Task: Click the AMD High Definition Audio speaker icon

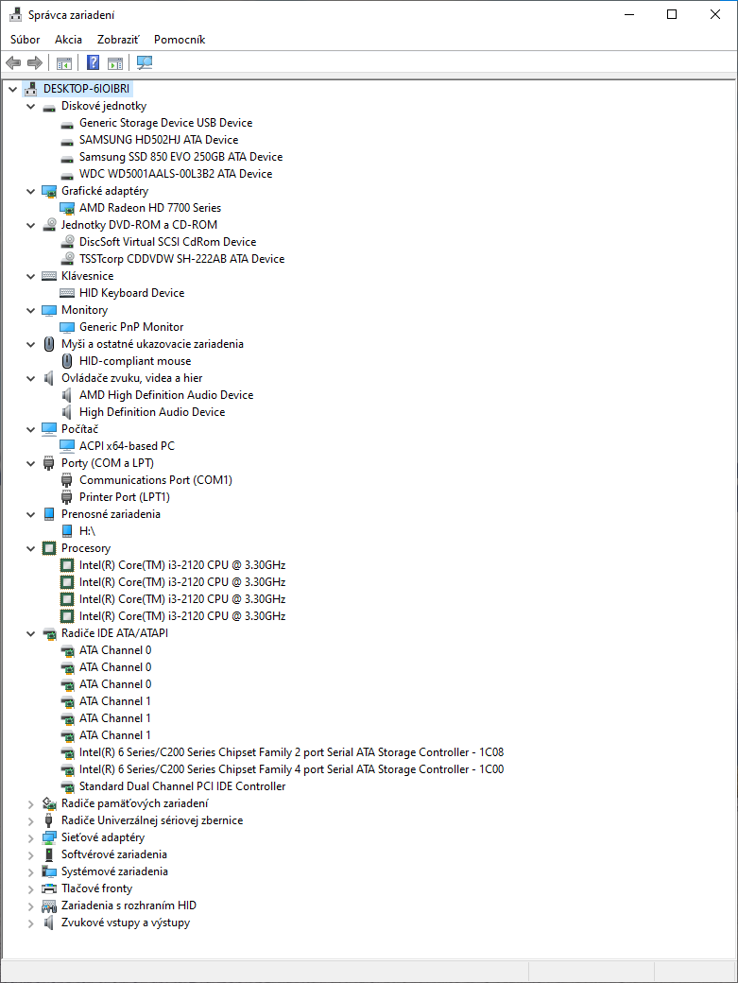Action: tap(67, 395)
